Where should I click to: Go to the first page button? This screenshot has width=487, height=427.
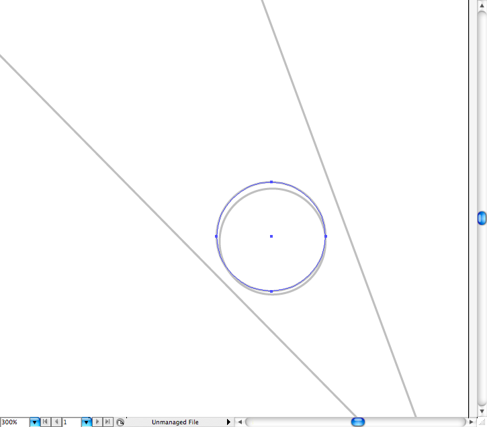click(46, 422)
